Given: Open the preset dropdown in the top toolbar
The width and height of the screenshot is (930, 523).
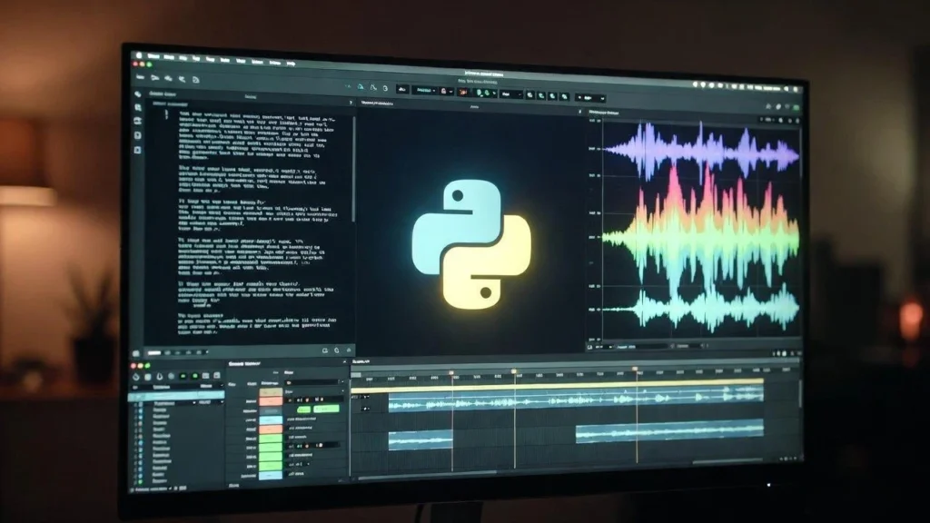Looking at the screenshot, I should pyautogui.click(x=425, y=88).
